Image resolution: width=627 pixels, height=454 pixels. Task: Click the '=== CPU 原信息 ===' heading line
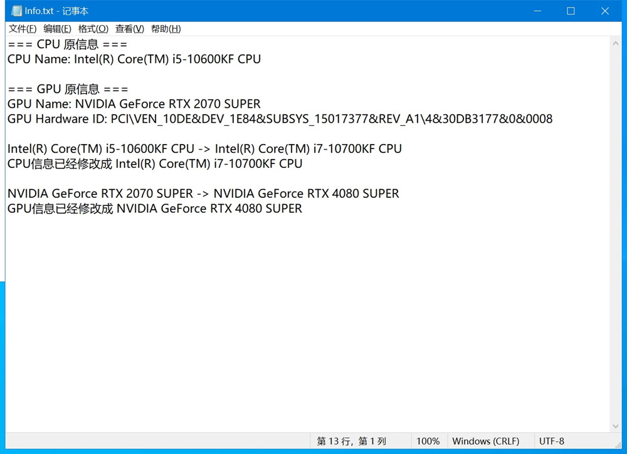tap(67, 44)
